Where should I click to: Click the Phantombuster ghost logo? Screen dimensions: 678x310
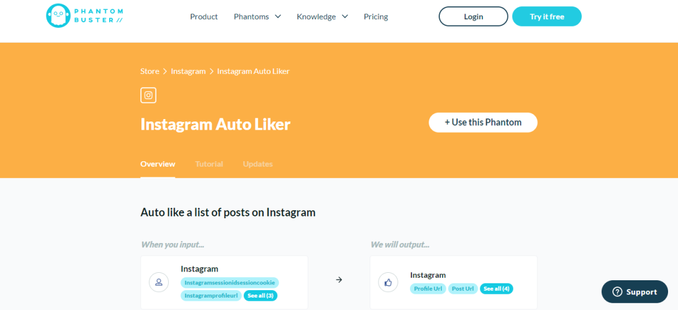59,16
